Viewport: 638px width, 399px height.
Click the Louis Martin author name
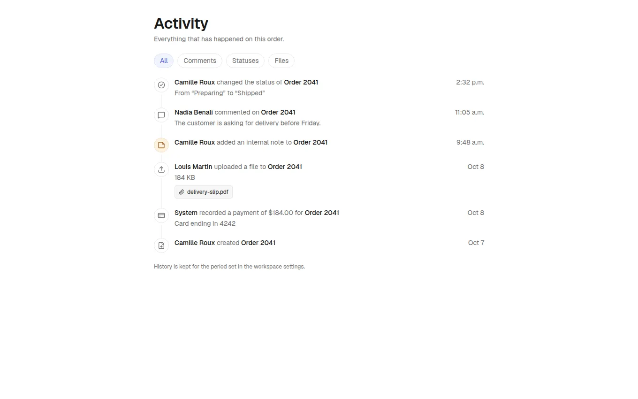[193, 167]
